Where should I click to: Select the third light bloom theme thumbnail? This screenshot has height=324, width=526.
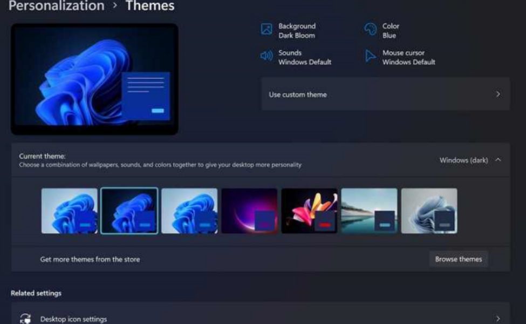pos(189,211)
